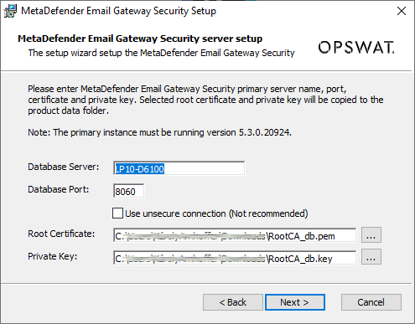Click the 'Private Key:' label
The image size is (415, 324).
(53, 256)
